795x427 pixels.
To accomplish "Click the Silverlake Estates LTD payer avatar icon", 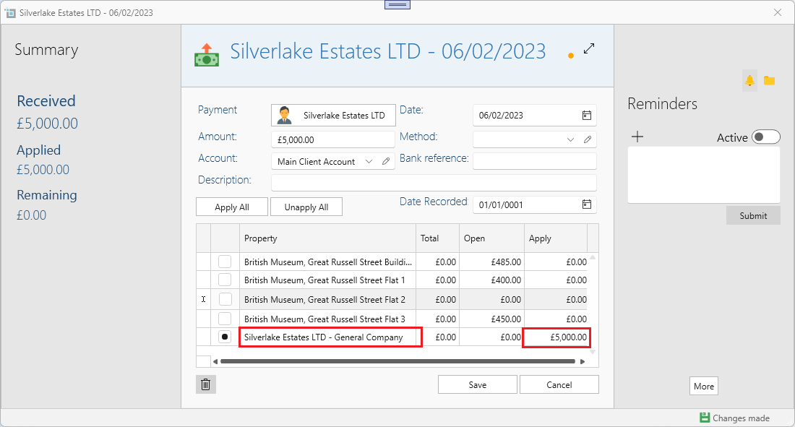I will click(285, 115).
